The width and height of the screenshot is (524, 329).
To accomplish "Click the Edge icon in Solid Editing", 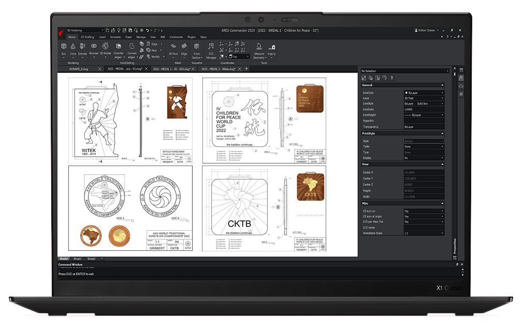I will [151, 44].
